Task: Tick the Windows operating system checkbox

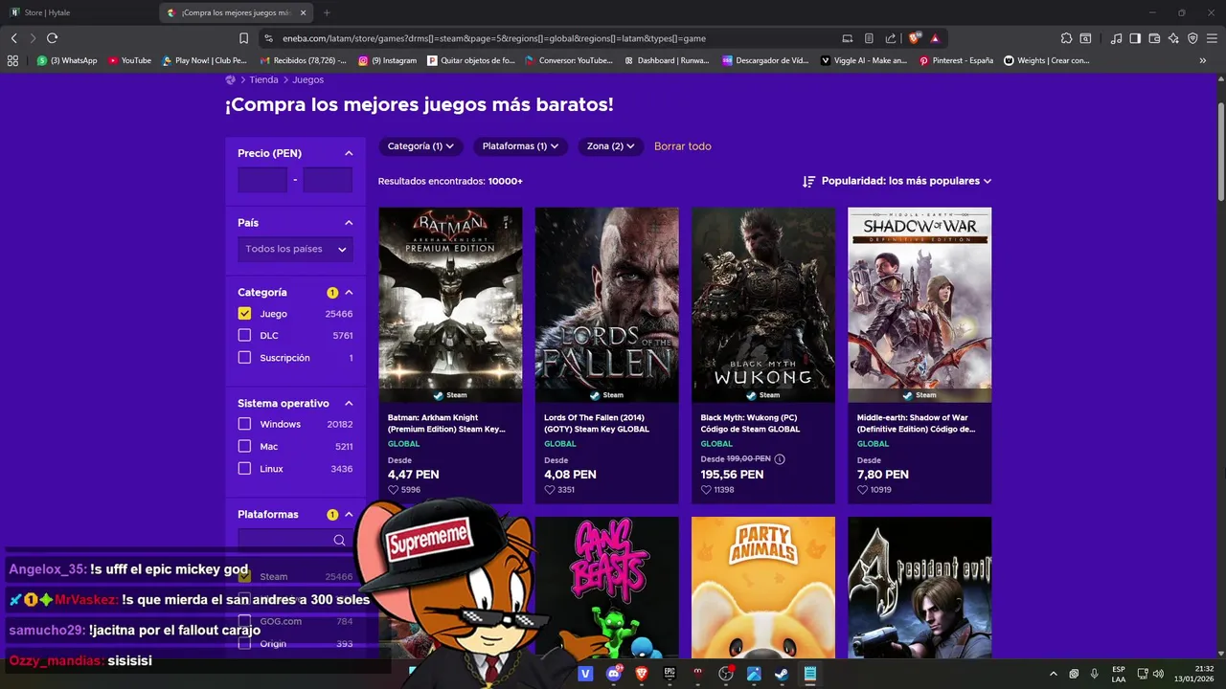Action: point(244,424)
